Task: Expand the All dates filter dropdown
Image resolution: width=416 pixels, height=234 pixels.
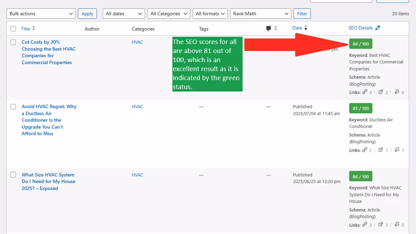Action: point(124,14)
